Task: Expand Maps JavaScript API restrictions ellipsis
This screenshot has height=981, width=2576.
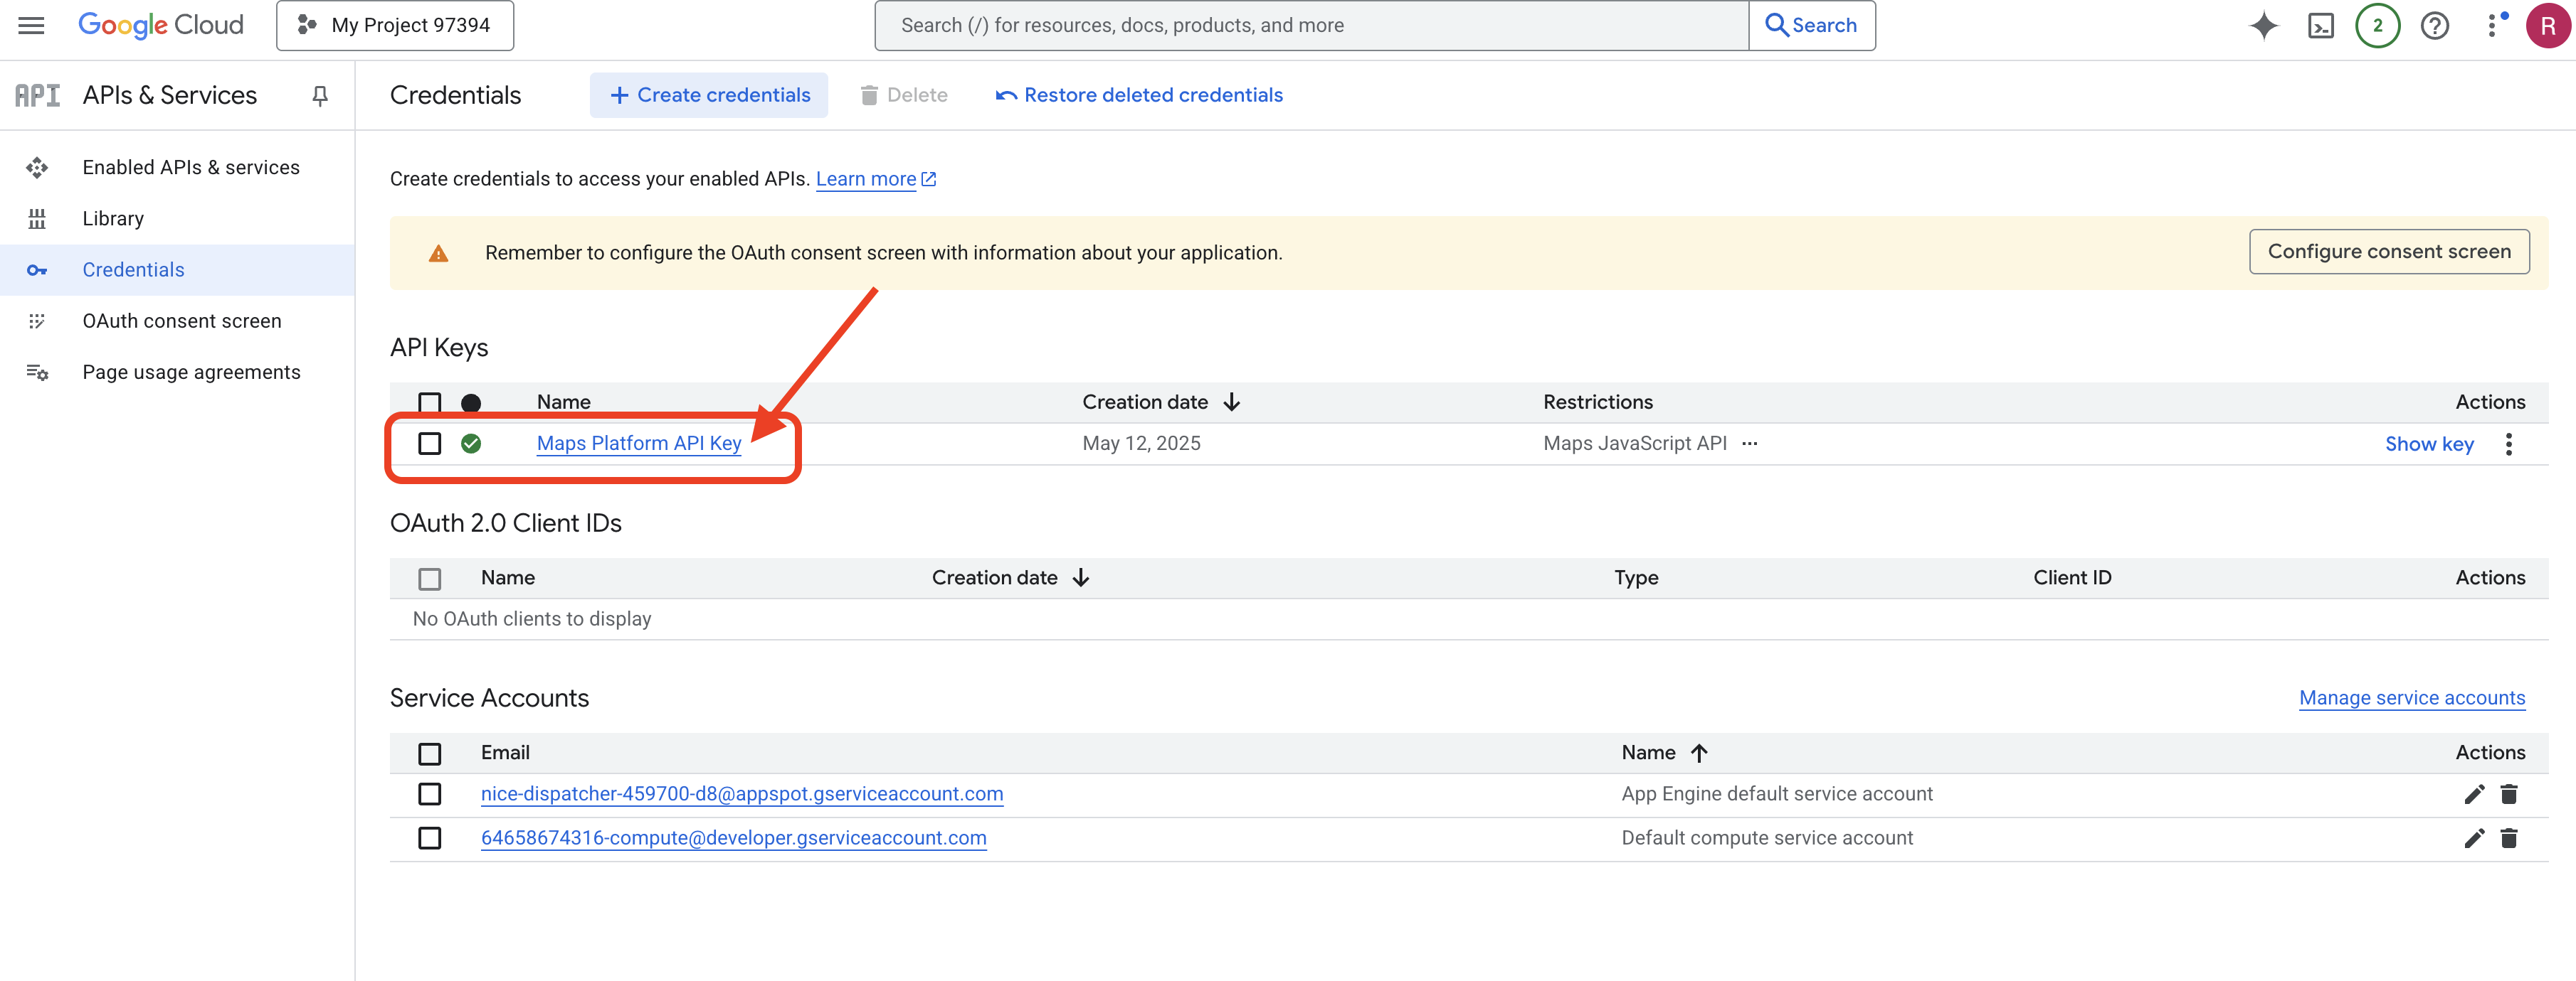Action: click(x=1749, y=444)
